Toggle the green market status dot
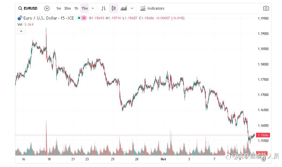Image resolution: width=282 pixels, height=167 pixels. tap(79, 18)
